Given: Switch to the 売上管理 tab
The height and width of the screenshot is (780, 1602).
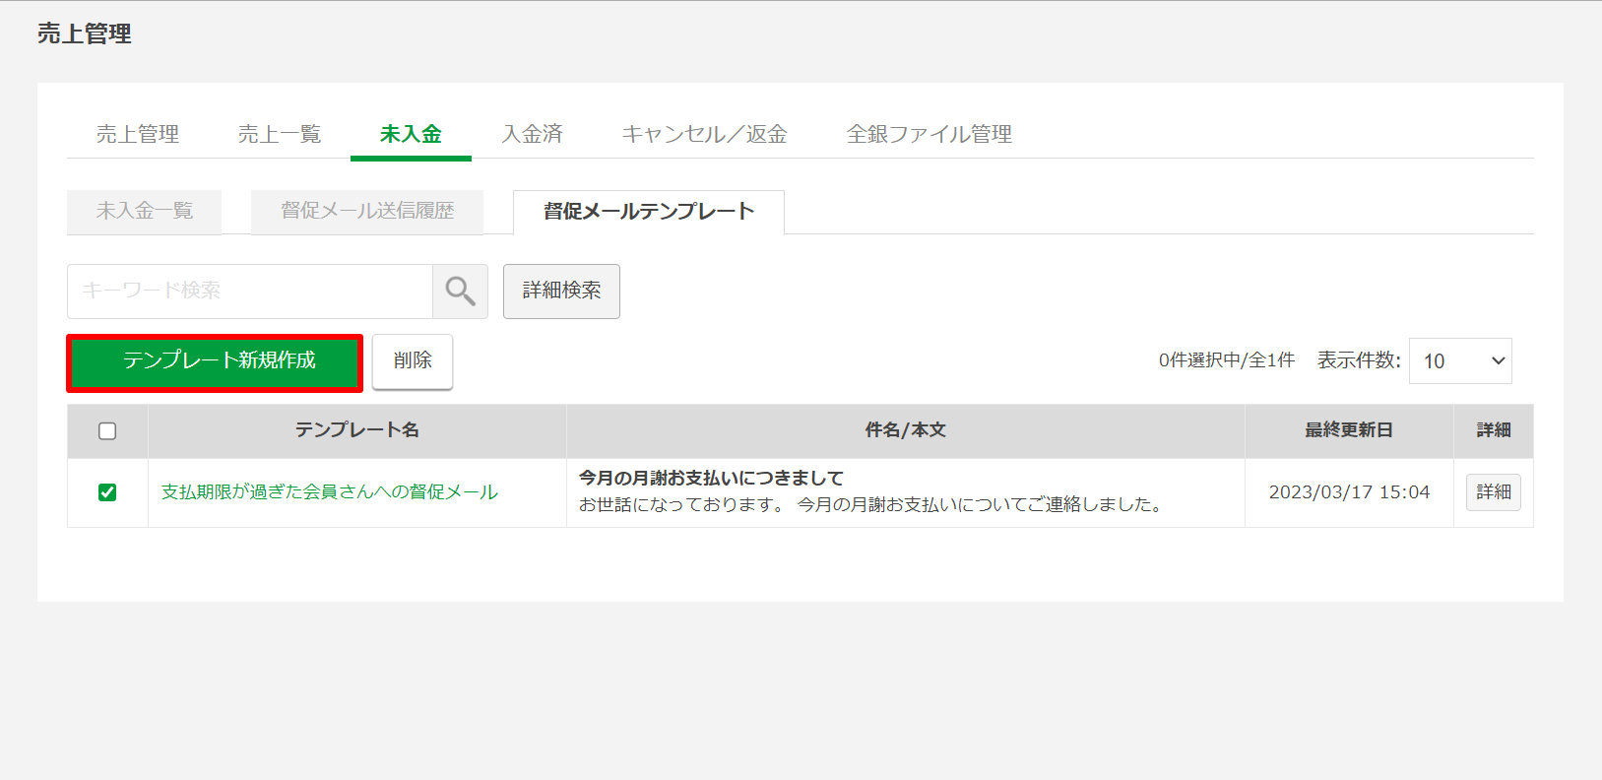Looking at the screenshot, I should [x=138, y=134].
